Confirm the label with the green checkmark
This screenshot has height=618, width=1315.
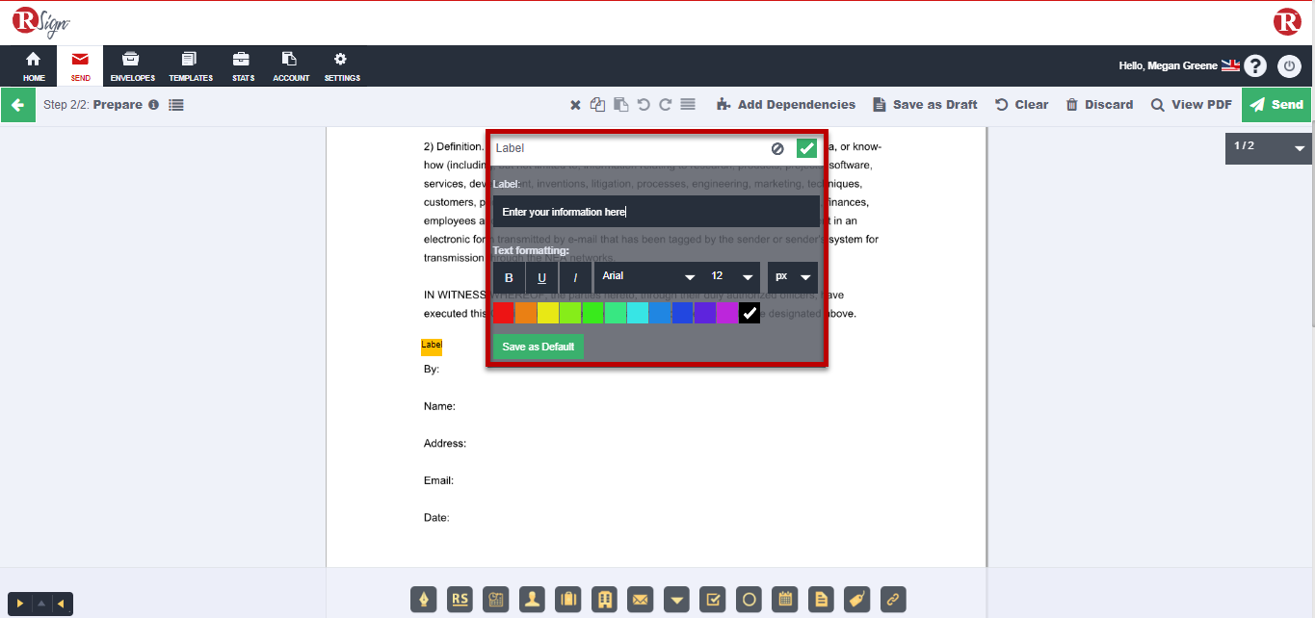point(805,147)
